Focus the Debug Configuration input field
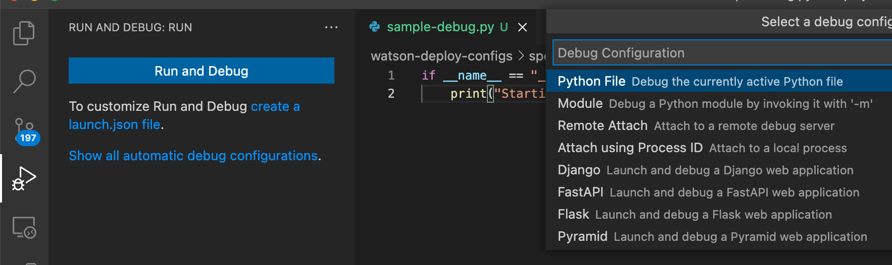The height and width of the screenshot is (265, 892). coord(722,53)
